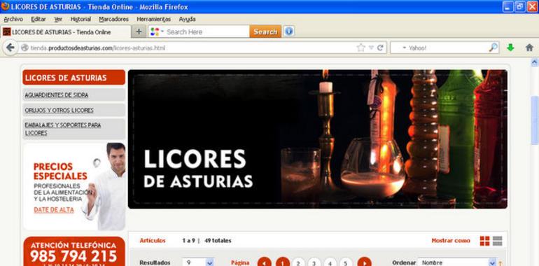Go to results page 5
The width and height of the screenshot is (539, 266).
coord(346,263)
